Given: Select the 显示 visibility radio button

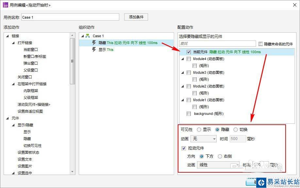Looking at the screenshot, I should coord(199,130).
